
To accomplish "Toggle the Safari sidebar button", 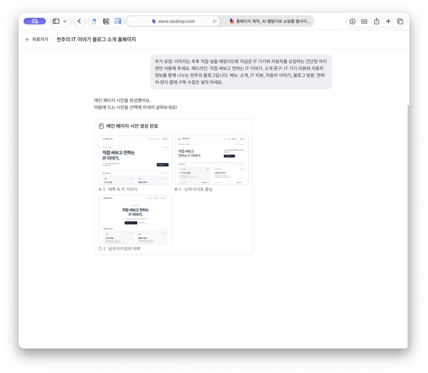I will point(56,21).
